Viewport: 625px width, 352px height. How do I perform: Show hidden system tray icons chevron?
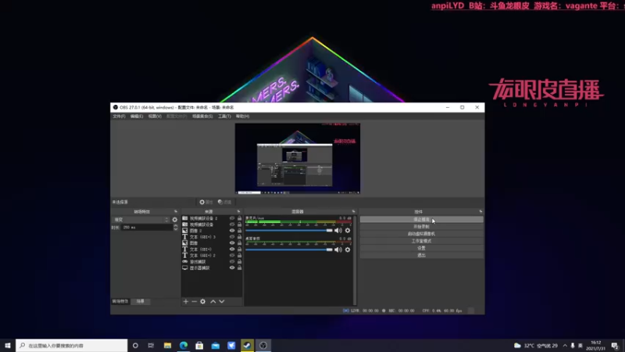(565, 345)
